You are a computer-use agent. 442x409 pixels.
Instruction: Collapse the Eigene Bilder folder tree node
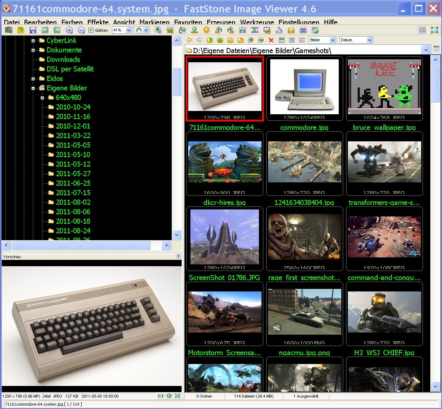[33, 88]
